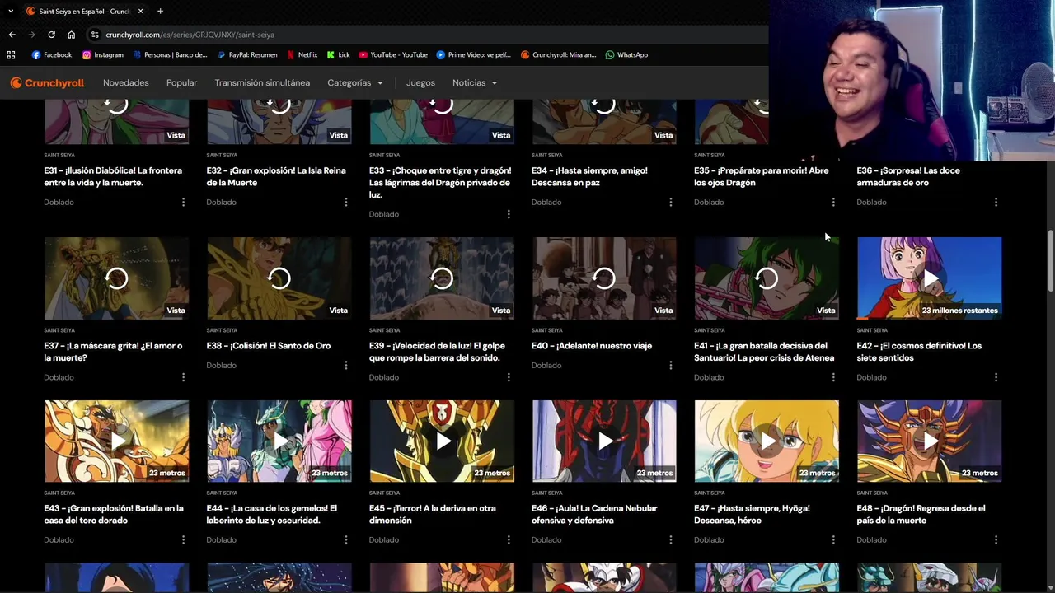1055x593 pixels.
Task: Open options menu for episode E42
Action: (x=996, y=377)
